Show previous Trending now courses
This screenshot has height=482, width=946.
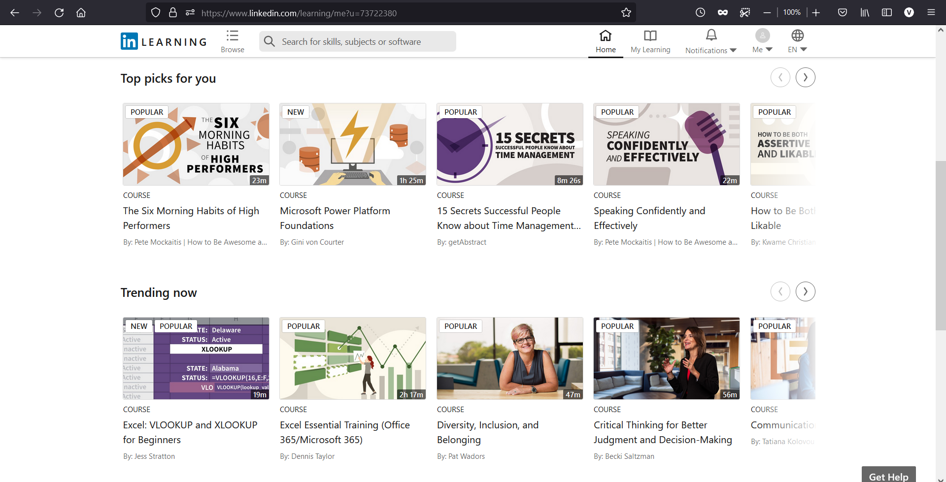pos(780,291)
